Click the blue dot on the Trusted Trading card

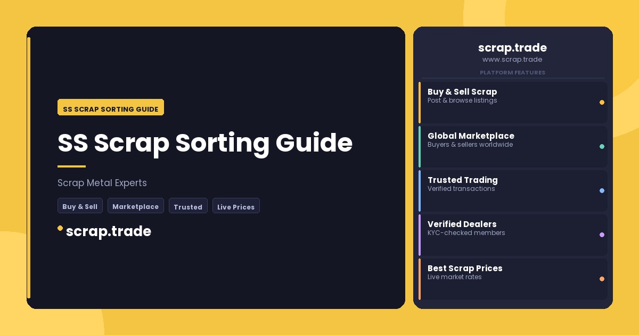pyautogui.click(x=602, y=190)
